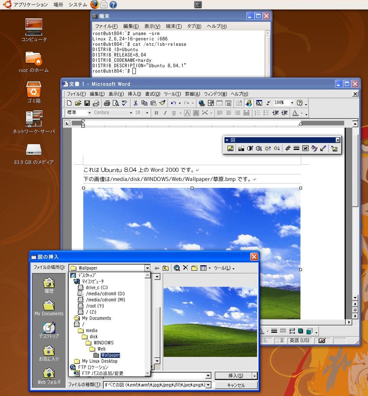Create new folder in the insert picture dialog
The image size is (368, 396).
pyautogui.click(x=195, y=268)
